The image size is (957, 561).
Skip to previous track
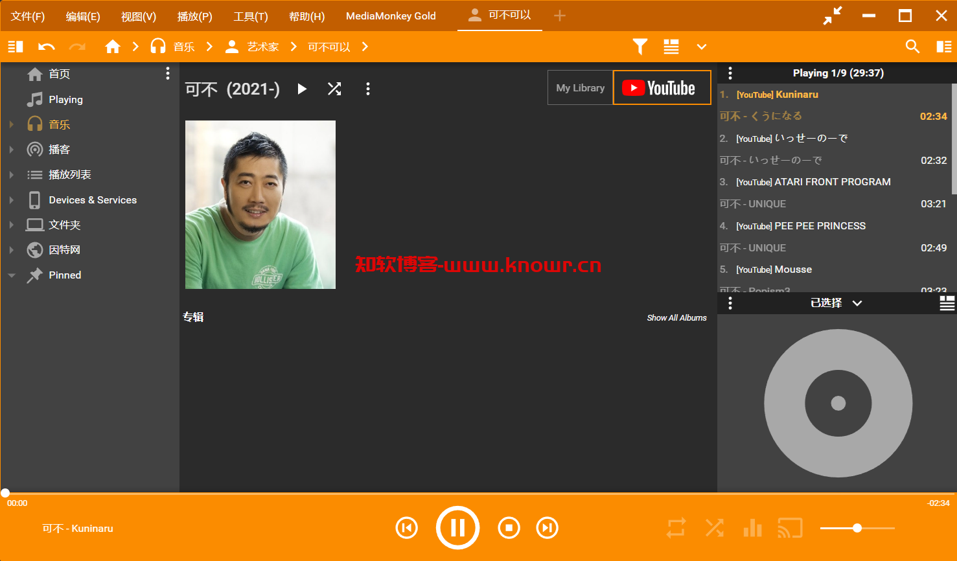(x=407, y=528)
